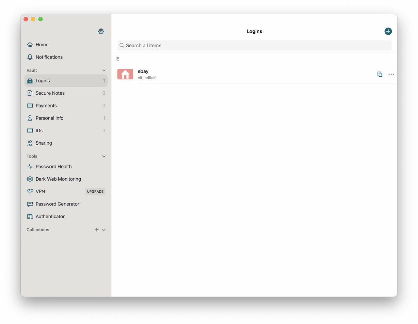Click the Logins sidebar label
Screen dimensions: 418x324
[x=43, y=81]
